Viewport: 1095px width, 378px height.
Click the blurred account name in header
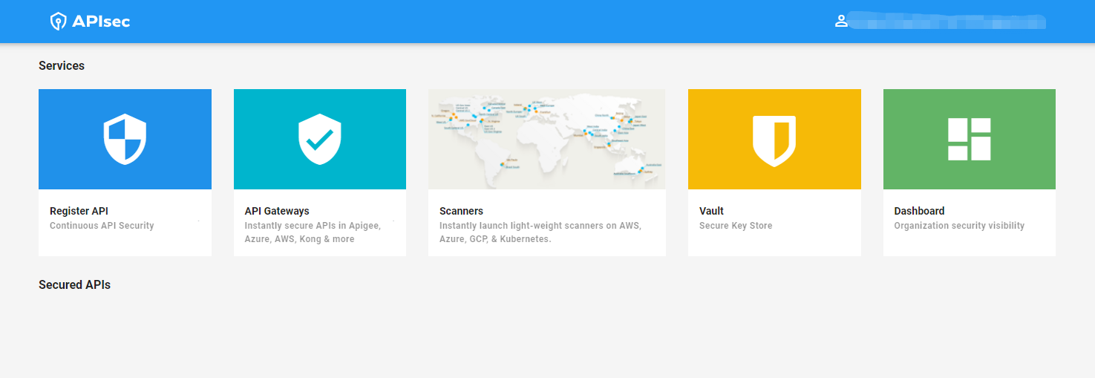pyautogui.click(x=948, y=21)
